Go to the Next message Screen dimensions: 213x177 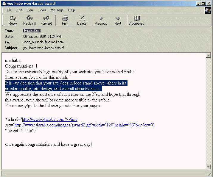point(118,20)
